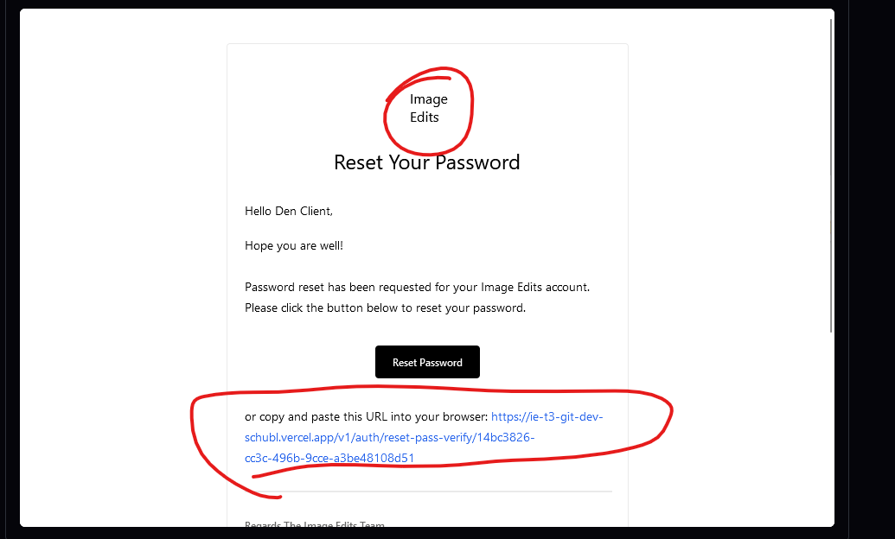Click the Please click the button below line
Viewport: 895px width, 539px height.
[385, 308]
